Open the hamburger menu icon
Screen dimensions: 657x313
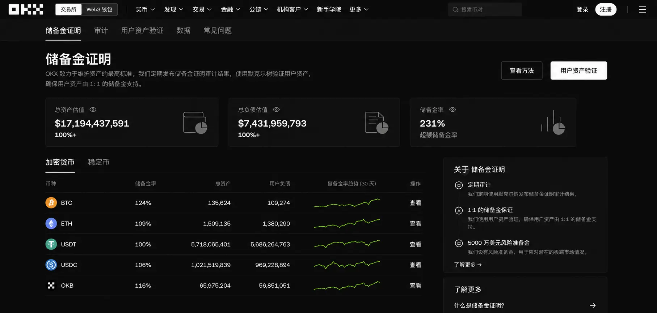click(643, 9)
